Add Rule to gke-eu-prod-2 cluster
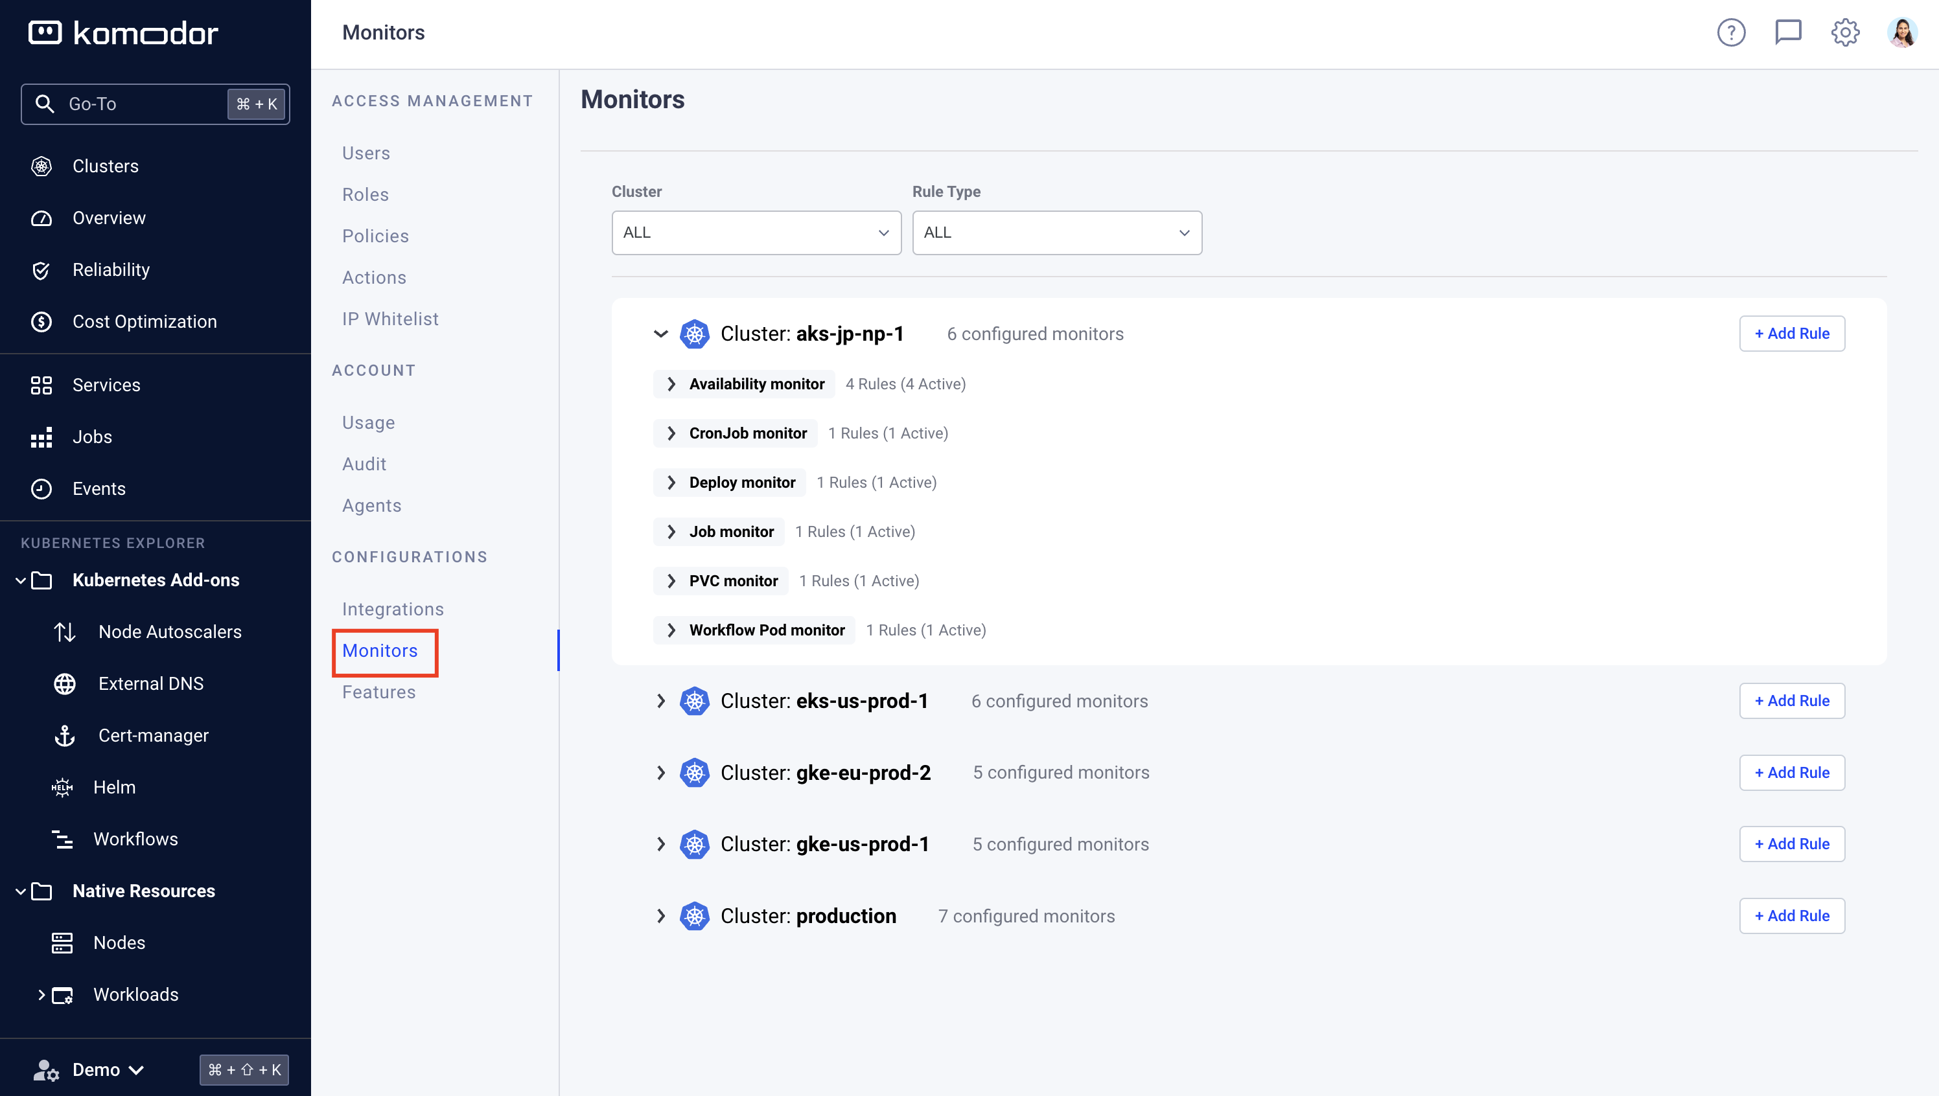The image size is (1939, 1096). pos(1791,773)
